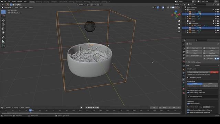Click the Blender logo menu icon

click(x=2, y=1)
